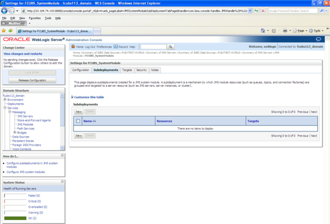This screenshot has width=330, height=224.
Task: Switch to the Notes tab
Action: pyautogui.click(x=155, y=70)
